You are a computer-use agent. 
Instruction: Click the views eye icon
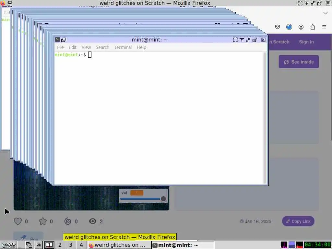(x=93, y=221)
